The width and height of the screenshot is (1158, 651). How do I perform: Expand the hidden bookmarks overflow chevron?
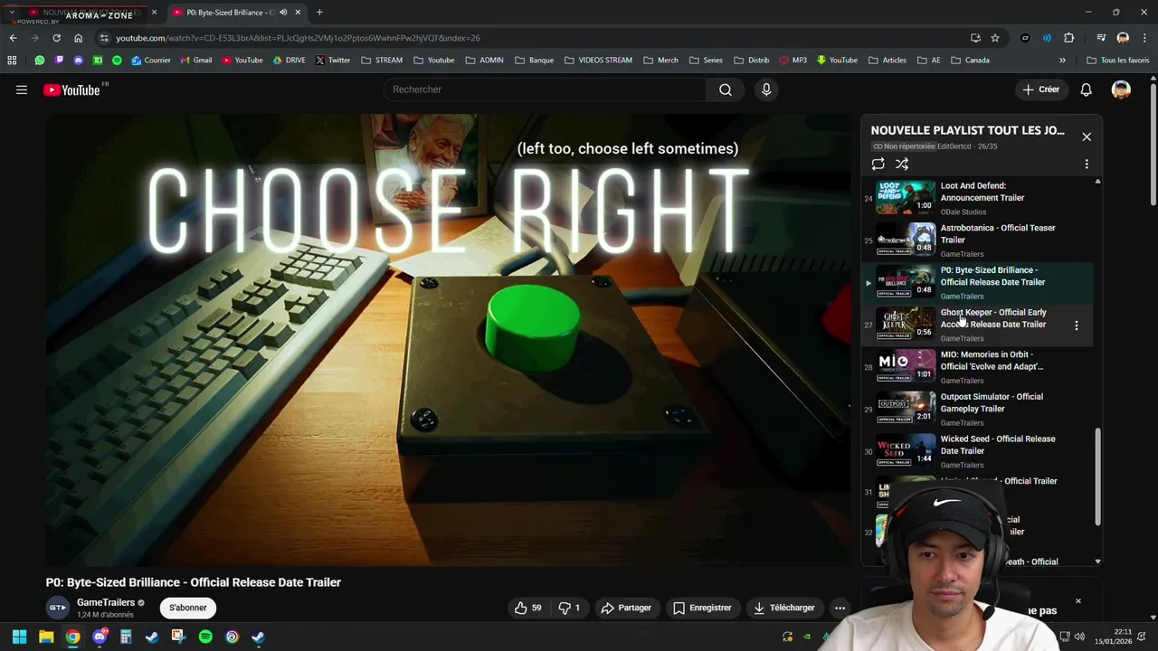click(1062, 61)
